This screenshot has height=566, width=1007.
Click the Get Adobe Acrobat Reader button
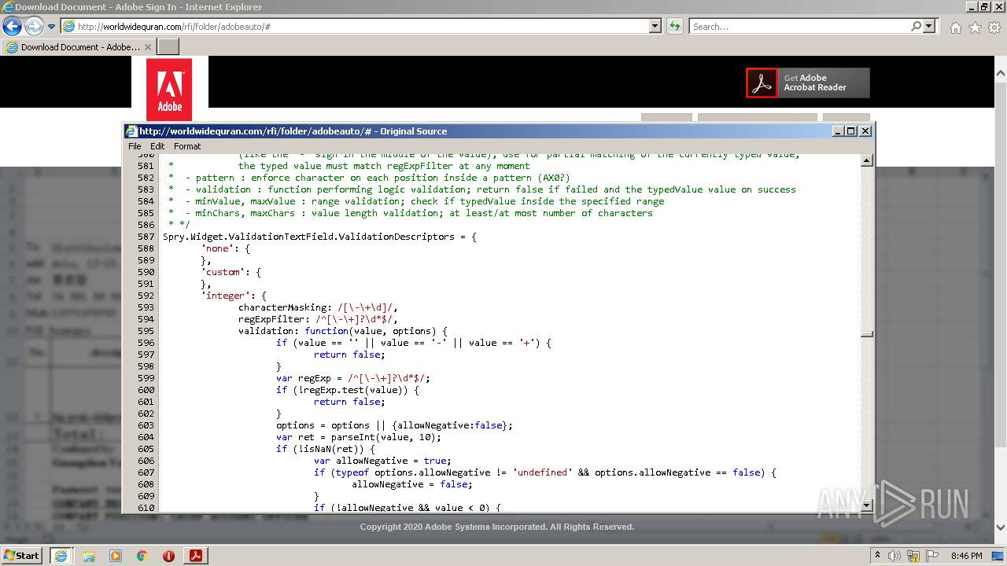808,83
